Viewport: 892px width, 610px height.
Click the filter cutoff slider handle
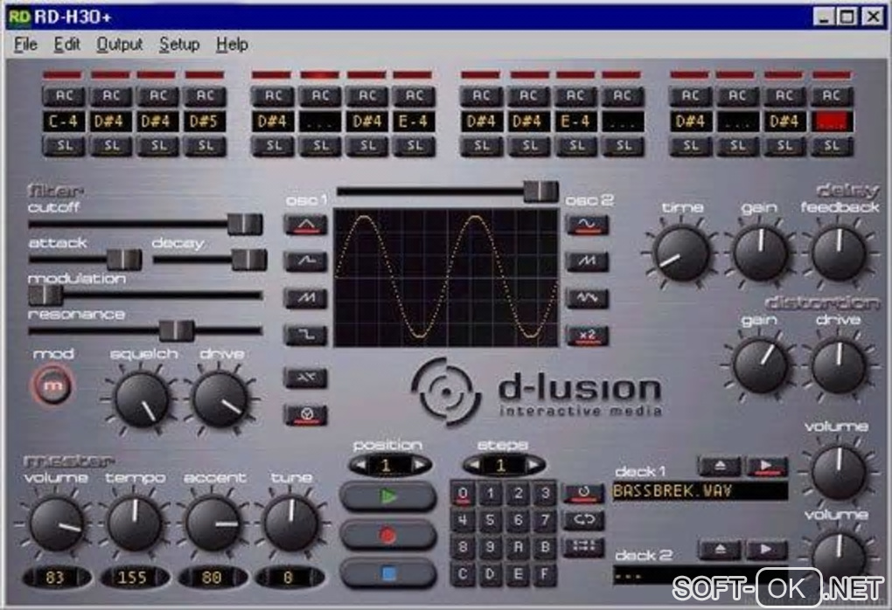tap(245, 224)
